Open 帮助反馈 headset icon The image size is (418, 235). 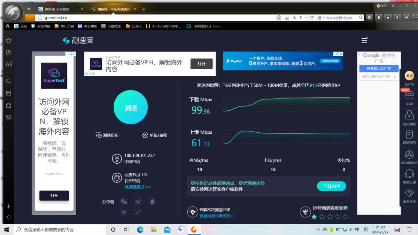(409, 177)
